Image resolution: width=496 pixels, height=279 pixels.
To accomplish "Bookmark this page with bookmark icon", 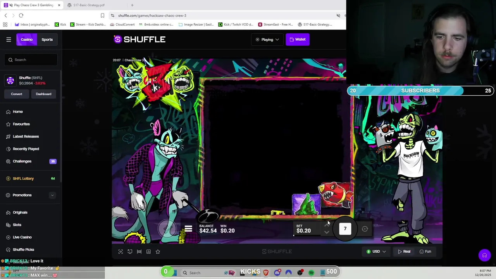I will pyautogui.click(x=102, y=15).
